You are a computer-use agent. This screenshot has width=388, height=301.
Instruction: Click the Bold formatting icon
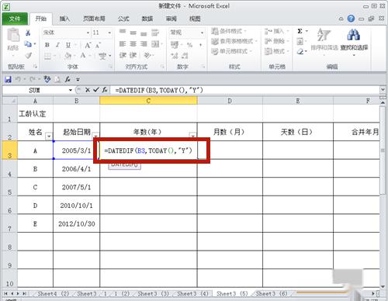click(47, 45)
